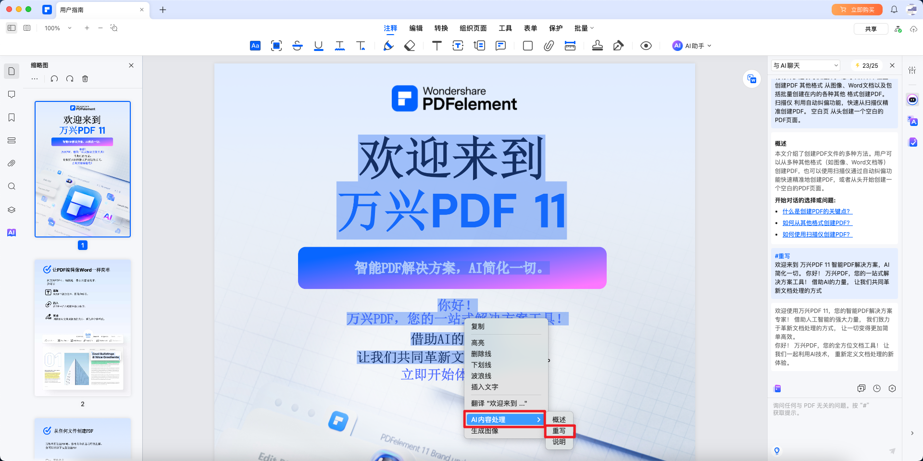
Task: Open the comments panel in sidebar
Action: [x=12, y=94]
